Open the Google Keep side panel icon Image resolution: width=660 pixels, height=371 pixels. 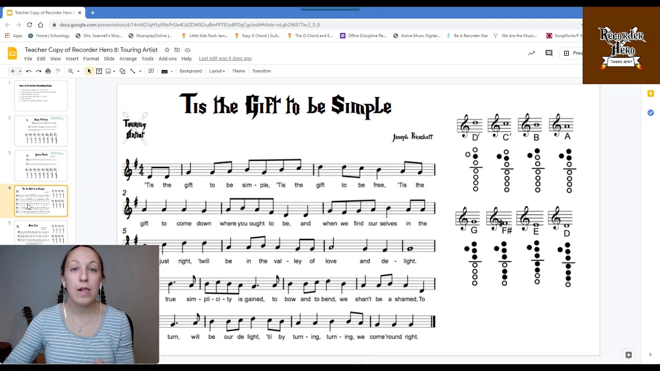pyautogui.click(x=651, y=93)
